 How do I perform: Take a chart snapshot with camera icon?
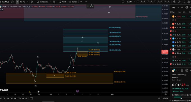(188, 2)
